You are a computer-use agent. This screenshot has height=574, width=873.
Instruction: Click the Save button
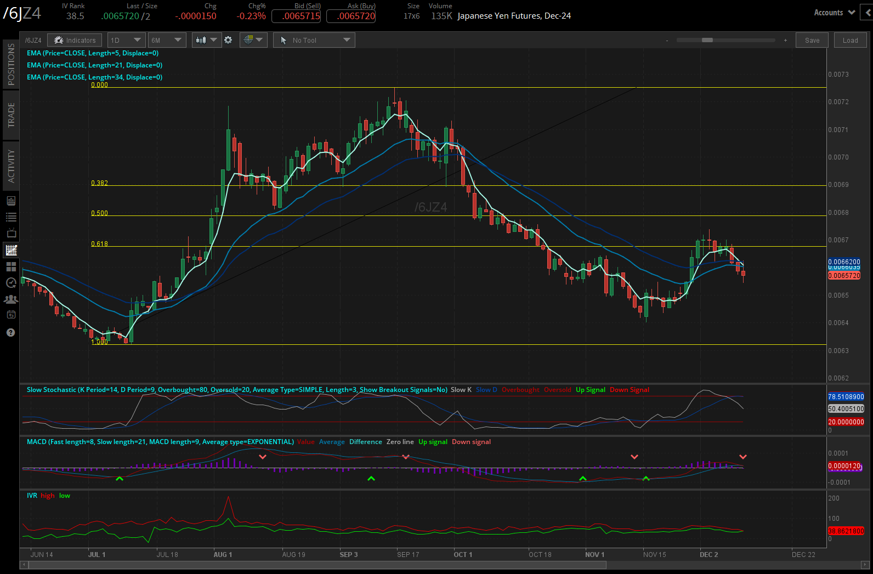[812, 40]
